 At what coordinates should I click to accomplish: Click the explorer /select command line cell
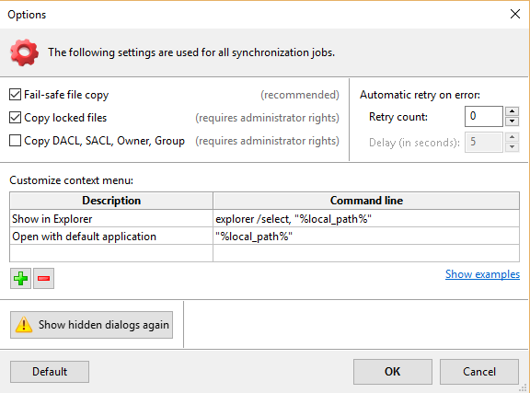366,219
